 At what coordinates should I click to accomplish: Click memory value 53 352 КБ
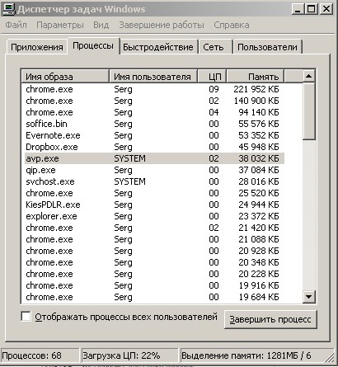click(259, 135)
